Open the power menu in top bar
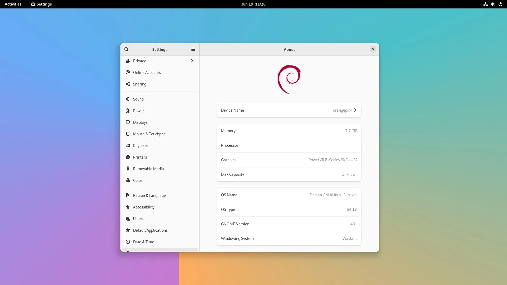 click(x=500, y=4)
